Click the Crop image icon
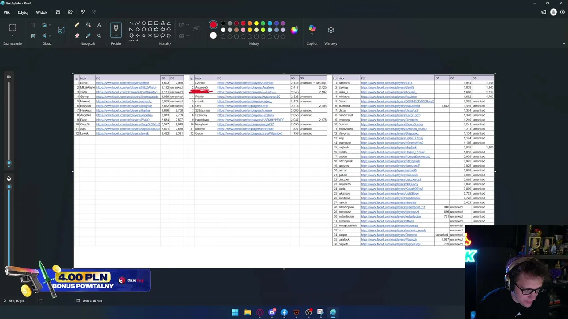The height and width of the screenshot is (319, 568). point(33,25)
